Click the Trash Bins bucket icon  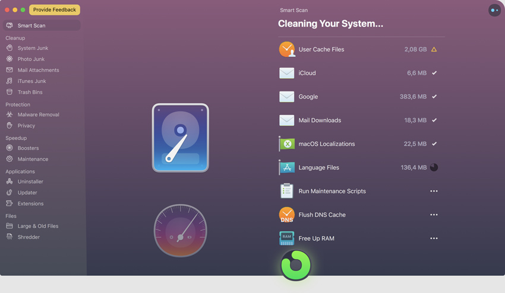click(x=10, y=92)
